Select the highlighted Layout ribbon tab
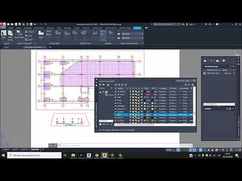Viewport: 242px width, 181px height. coord(137,28)
